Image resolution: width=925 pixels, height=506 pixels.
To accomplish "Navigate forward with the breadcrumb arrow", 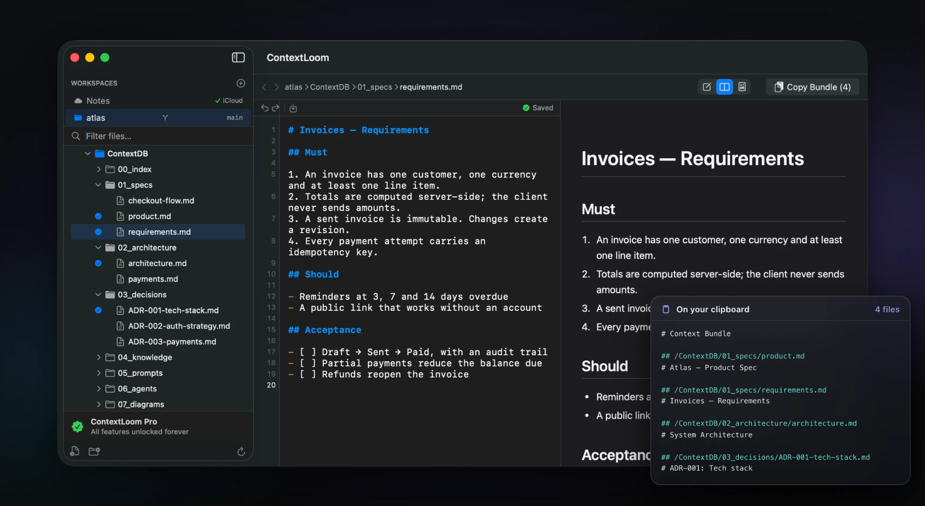I will (x=276, y=87).
